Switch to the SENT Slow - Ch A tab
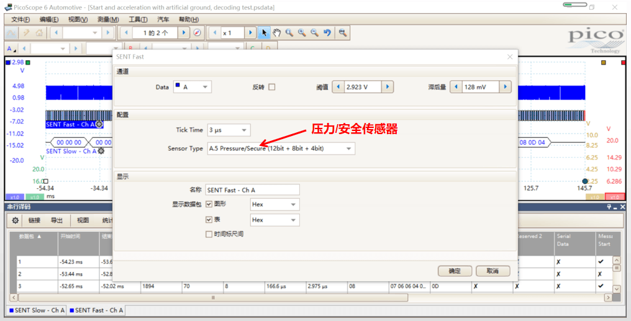The image size is (631, 321). coord(37,310)
